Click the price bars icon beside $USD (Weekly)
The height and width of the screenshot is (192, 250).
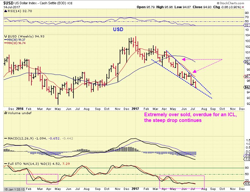(5, 36)
